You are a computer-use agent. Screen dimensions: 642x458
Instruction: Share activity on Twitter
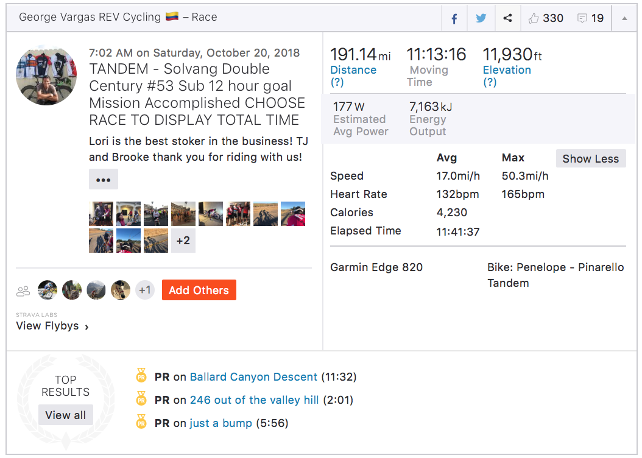(481, 18)
